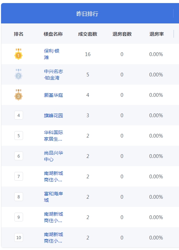Click the silver second-place medal icon
The height and width of the screenshot is (250, 179).
[18, 74]
